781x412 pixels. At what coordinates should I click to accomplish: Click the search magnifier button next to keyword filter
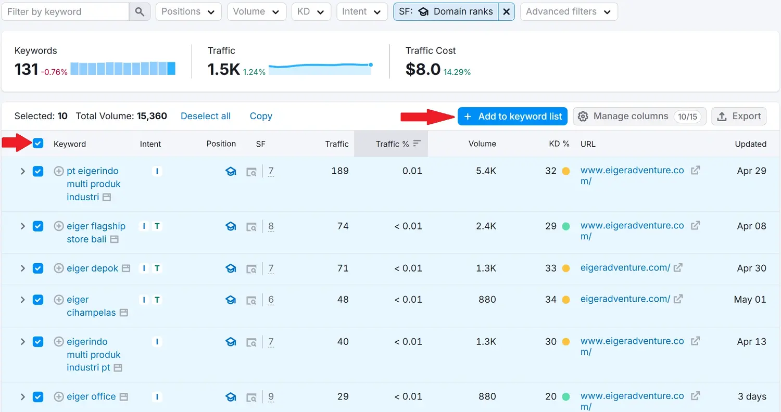[140, 11]
